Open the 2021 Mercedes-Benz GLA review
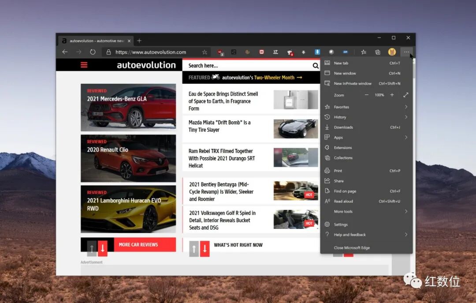Image resolution: width=476 pixels, height=303 pixels. 128,107
